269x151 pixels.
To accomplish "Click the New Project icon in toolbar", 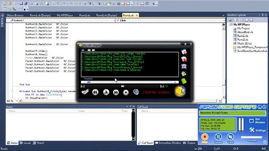I will [x=5, y=4].
